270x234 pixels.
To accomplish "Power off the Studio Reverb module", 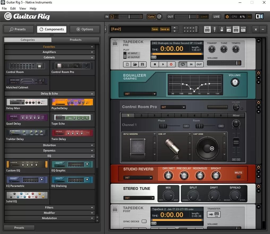I will 259,167.
